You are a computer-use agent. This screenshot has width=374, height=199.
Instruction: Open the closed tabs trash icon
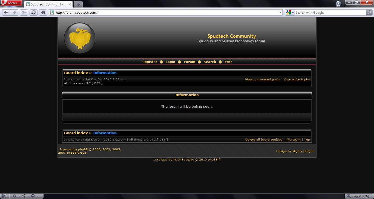pos(338,4)
